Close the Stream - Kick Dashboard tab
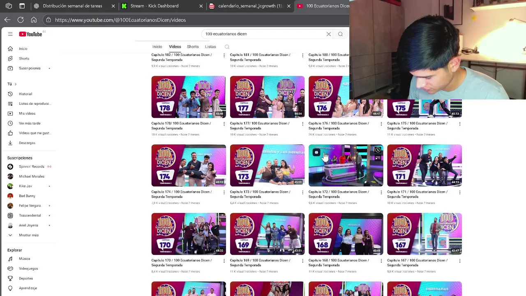Image resolution: width=526 pixels, height=296 pixels. (x=201, y=6)
